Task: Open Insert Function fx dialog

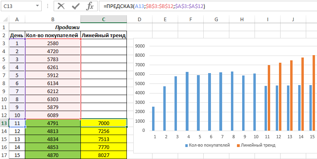Action: pyautogui.click(x=90, y=6)
